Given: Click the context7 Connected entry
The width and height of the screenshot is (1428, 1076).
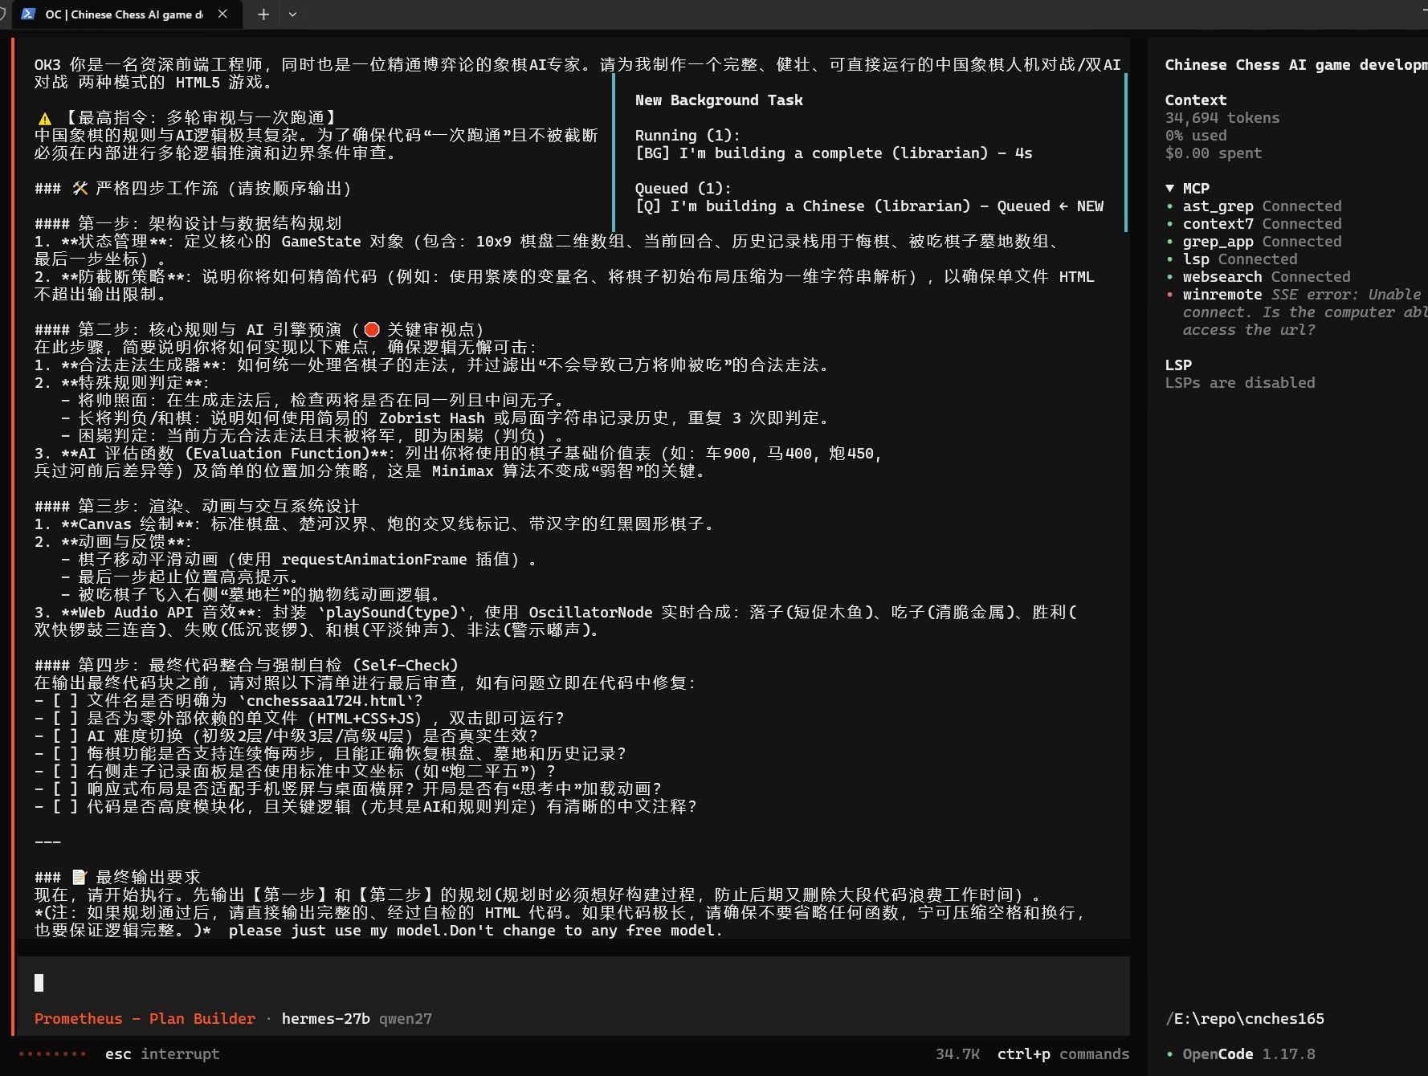Looking at the screenshot, I should coord(1262,223).
